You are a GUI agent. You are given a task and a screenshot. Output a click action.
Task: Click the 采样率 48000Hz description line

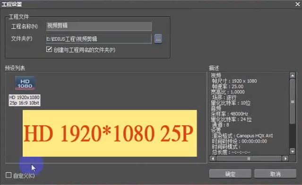click(x=229, y=114)
